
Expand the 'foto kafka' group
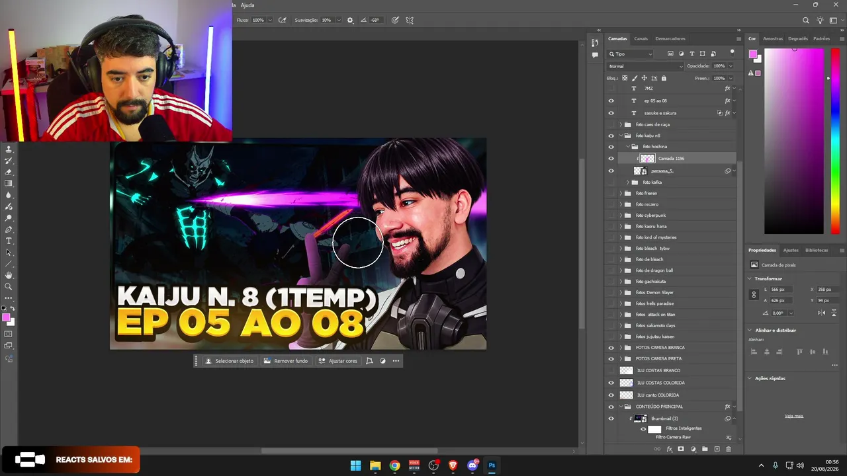click(x=627, y=182)
